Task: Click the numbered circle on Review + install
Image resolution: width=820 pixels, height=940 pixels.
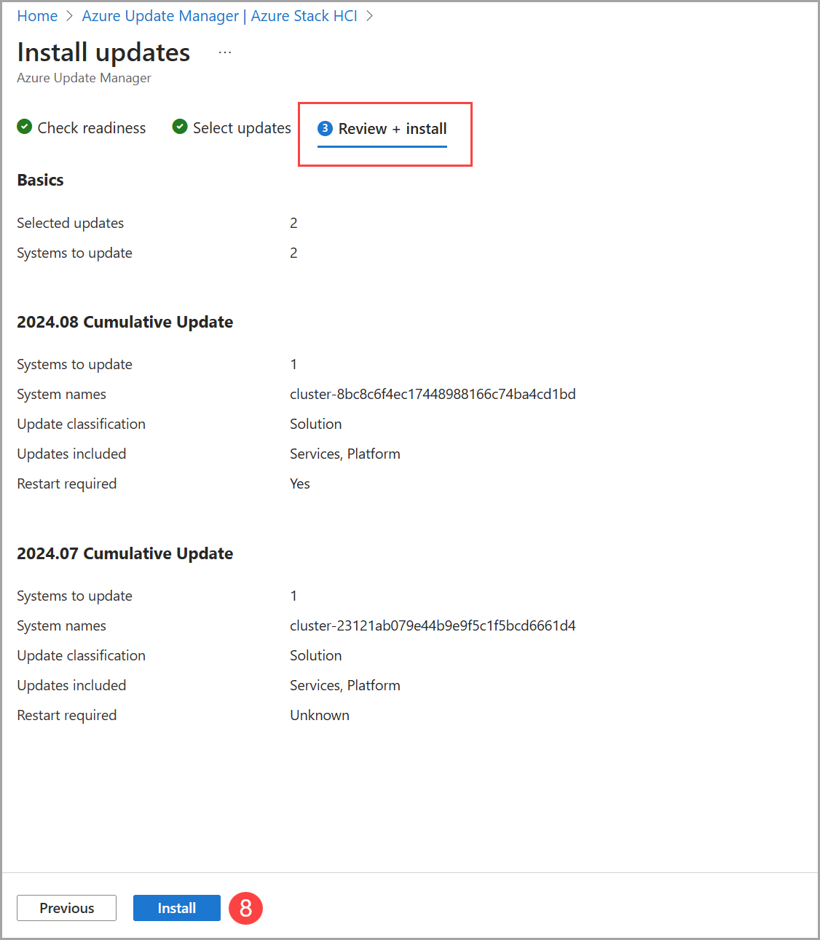Action: [325, 128]
